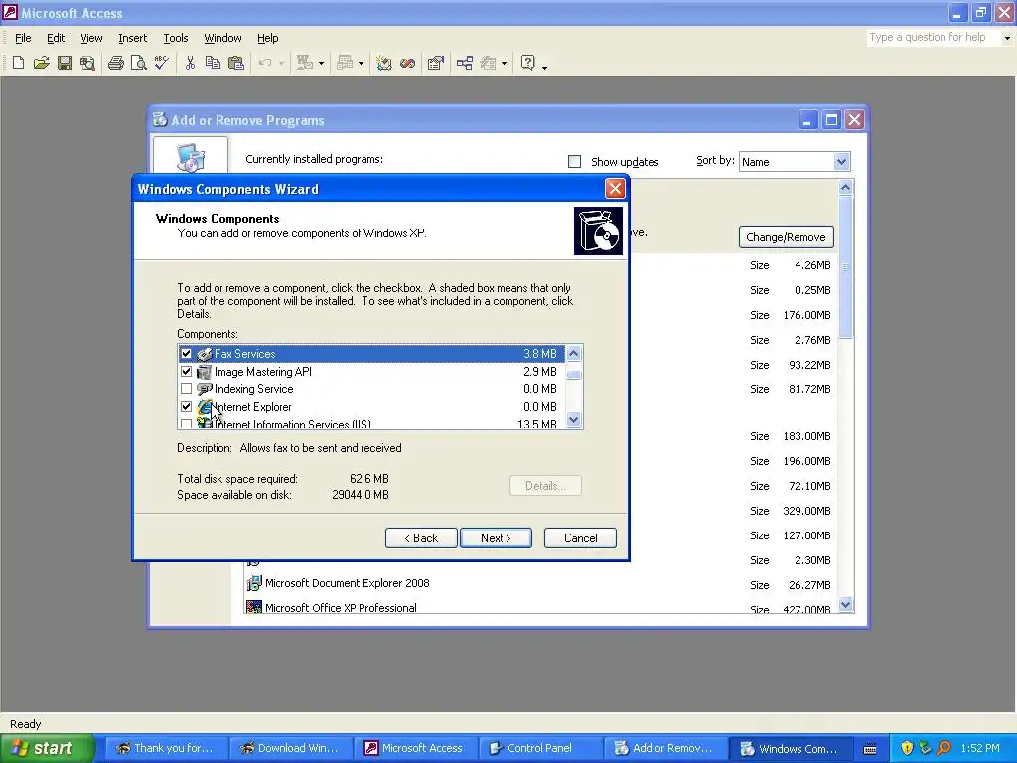Image resolution: width=1017 pixels, height=763 pixels.
Task: Click the Microsoft Office XP Professional icon
Action: pos(254,608)
